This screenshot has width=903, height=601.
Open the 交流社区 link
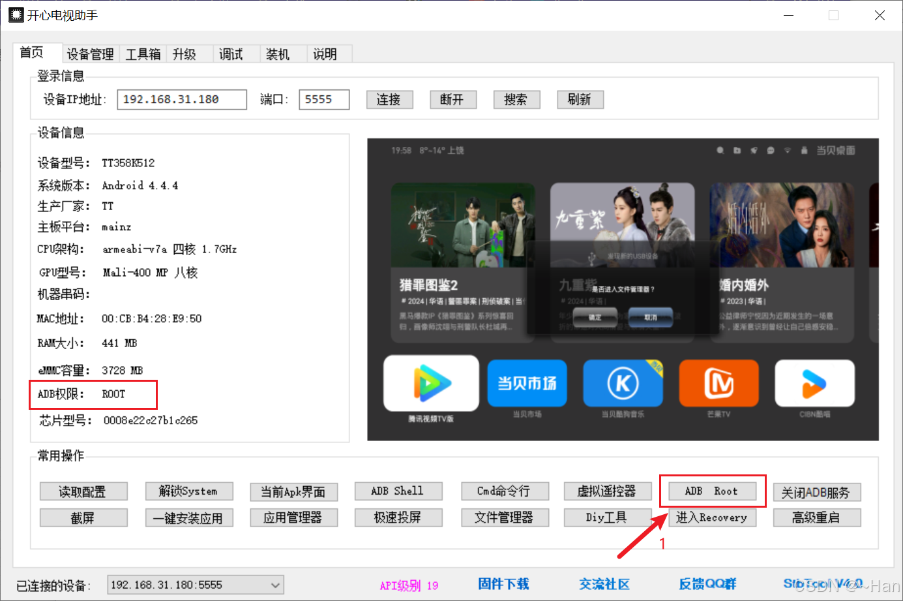point(604,584)
